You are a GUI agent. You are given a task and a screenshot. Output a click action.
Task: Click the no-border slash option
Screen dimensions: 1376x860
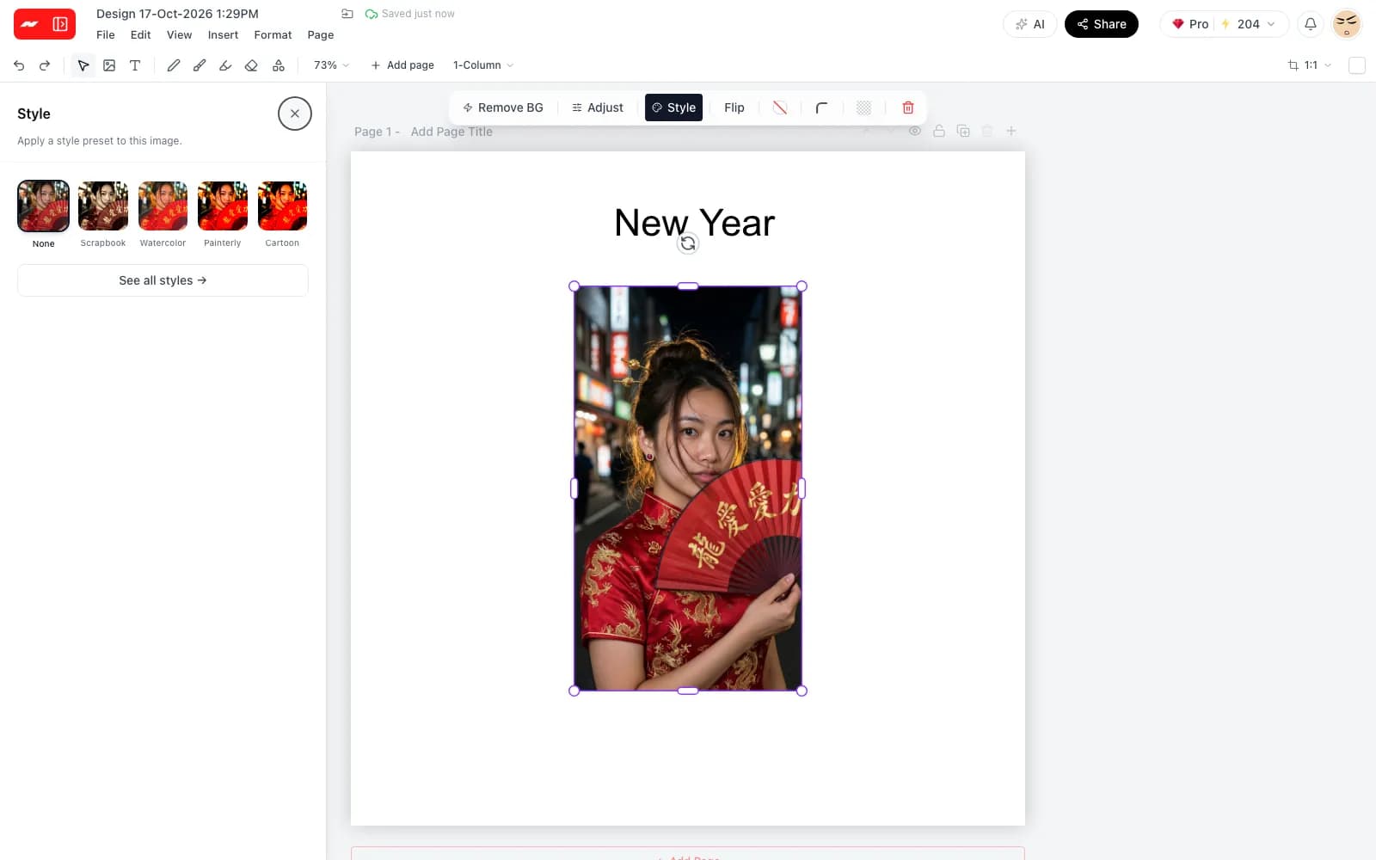(780, 107)
